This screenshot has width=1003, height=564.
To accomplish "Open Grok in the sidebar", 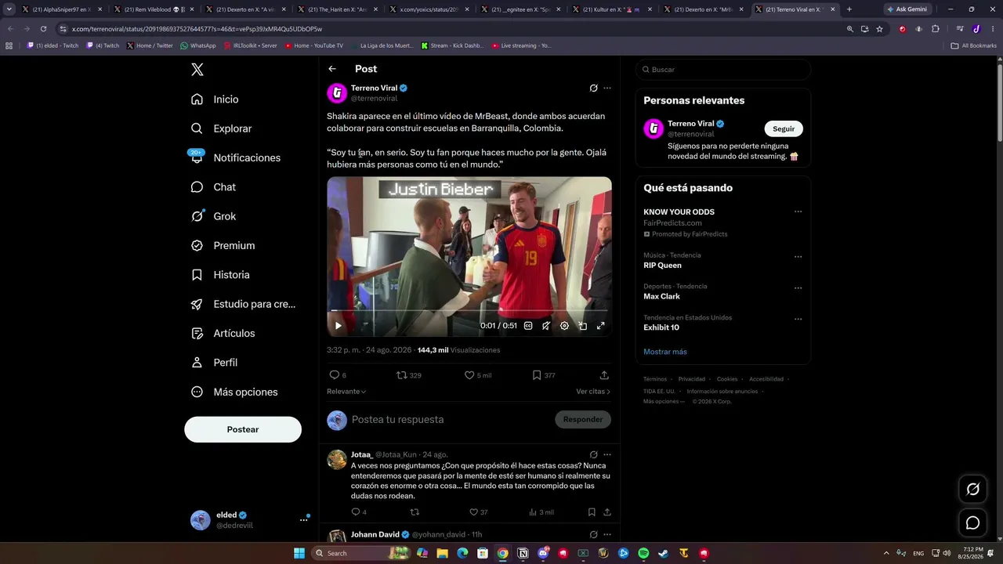I will click(x=213, y=216).
